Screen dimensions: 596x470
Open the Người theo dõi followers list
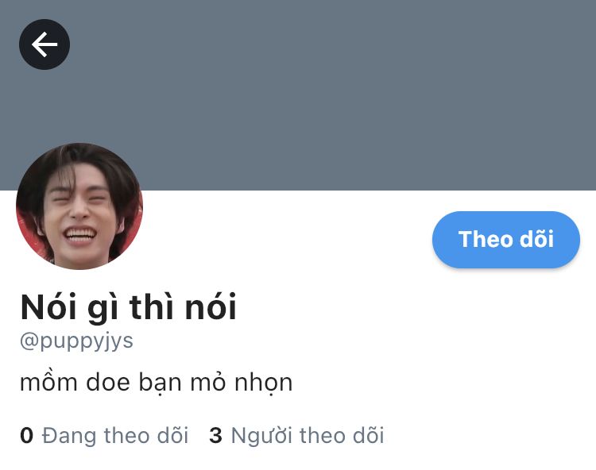[x=296, y=435]
